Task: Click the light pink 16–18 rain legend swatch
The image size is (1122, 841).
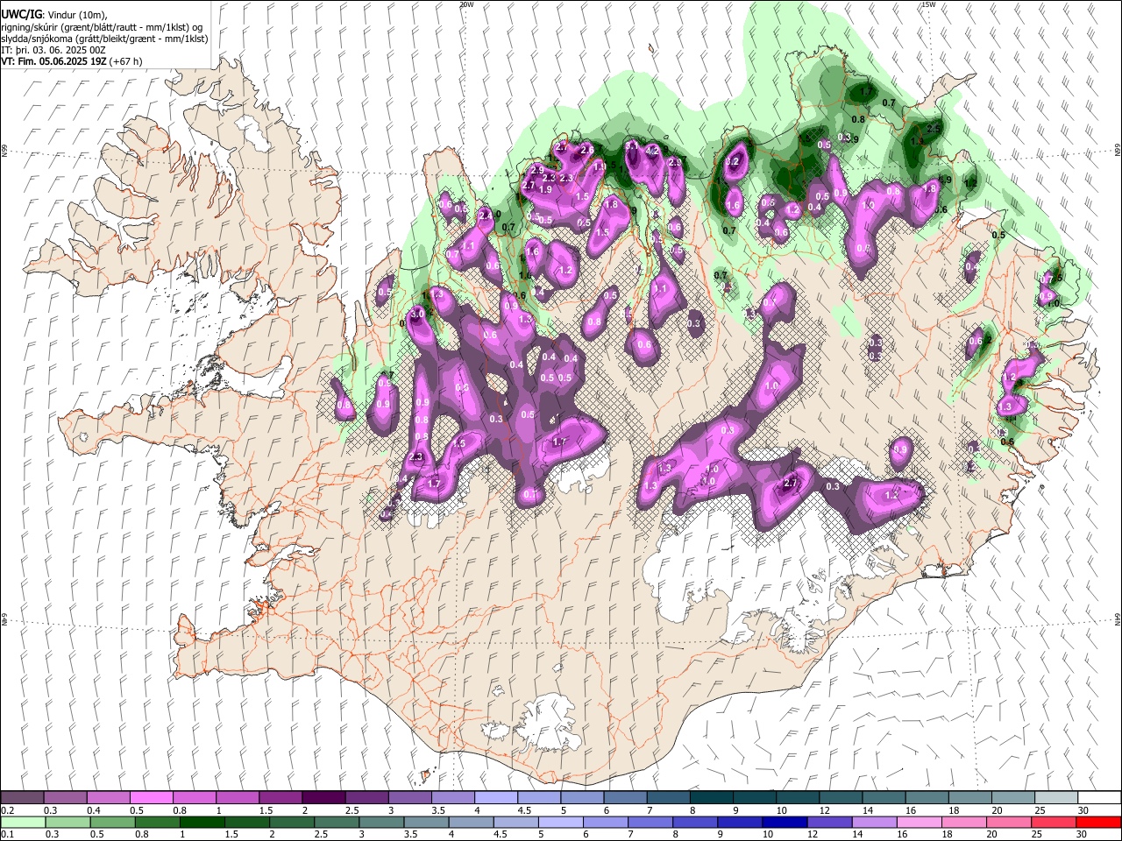Action: click(917, 823)
